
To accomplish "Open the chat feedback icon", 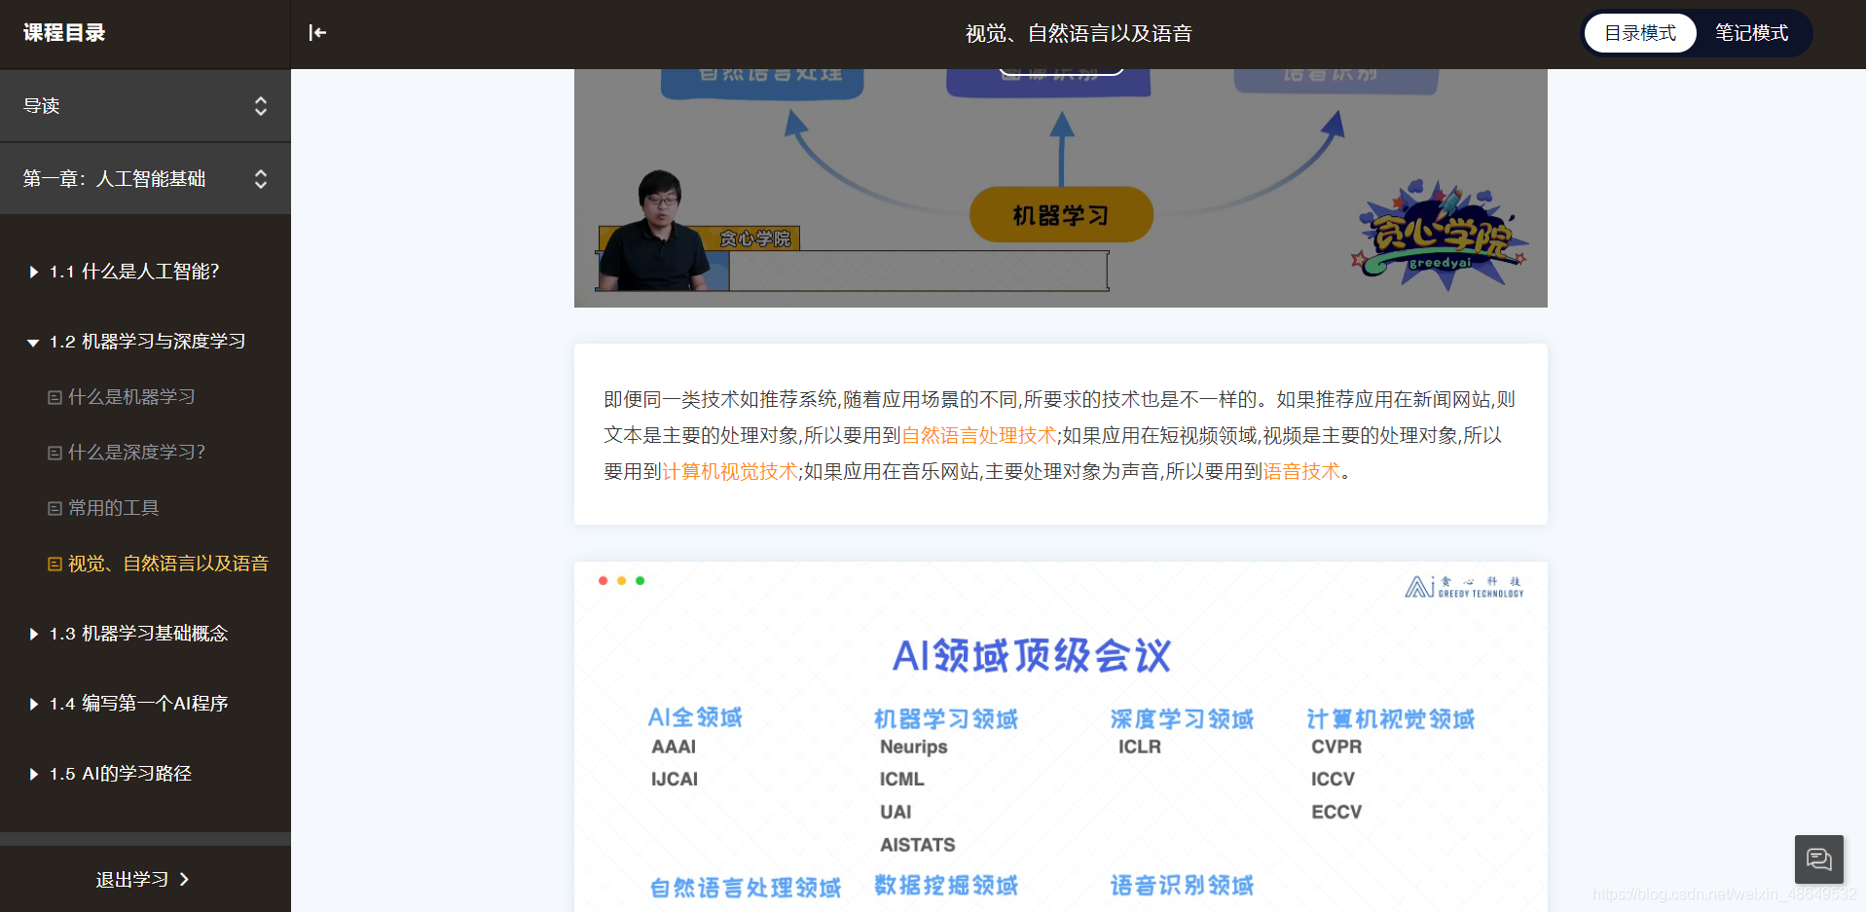I will 1818,859.
